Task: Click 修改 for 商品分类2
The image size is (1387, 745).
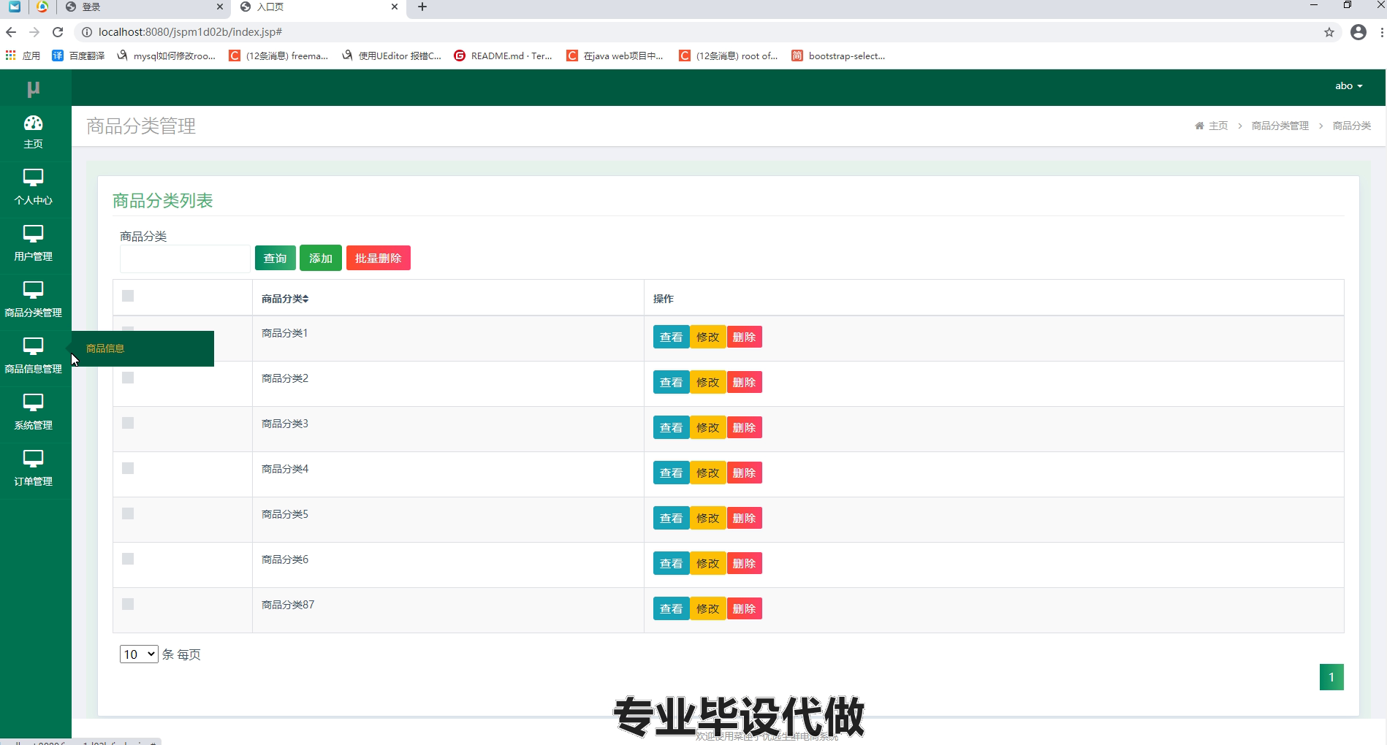Action: point(707,382)
